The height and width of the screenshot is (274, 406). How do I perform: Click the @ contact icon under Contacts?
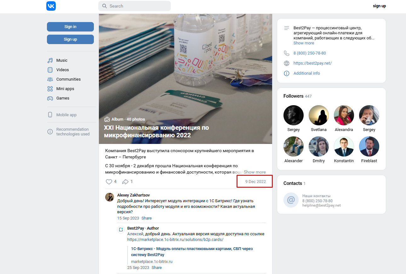click(290, 200)
